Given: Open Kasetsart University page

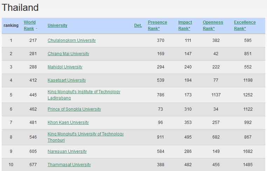Looking at the screenshot, I should [67, 80].
